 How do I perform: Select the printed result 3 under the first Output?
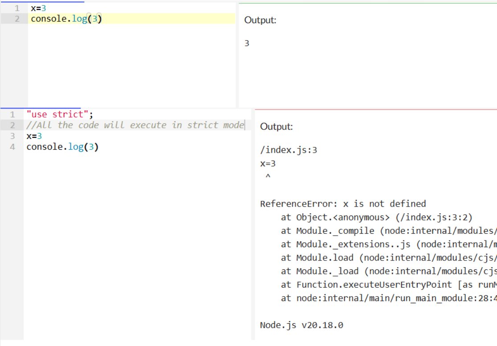click(x=247, y=43)
